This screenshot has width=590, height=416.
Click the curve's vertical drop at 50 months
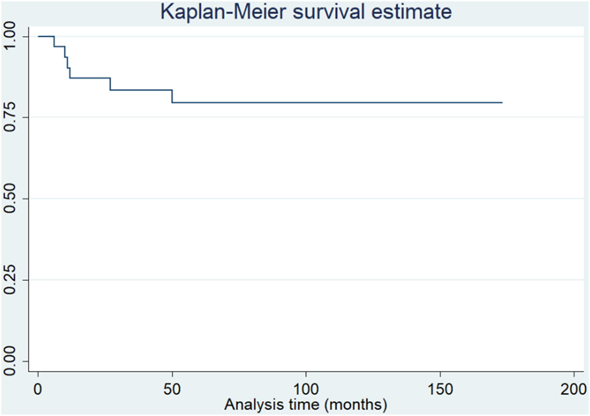point(172,96)
